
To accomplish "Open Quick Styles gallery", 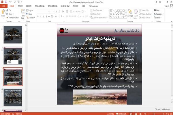I will click(x=136, y=14).
